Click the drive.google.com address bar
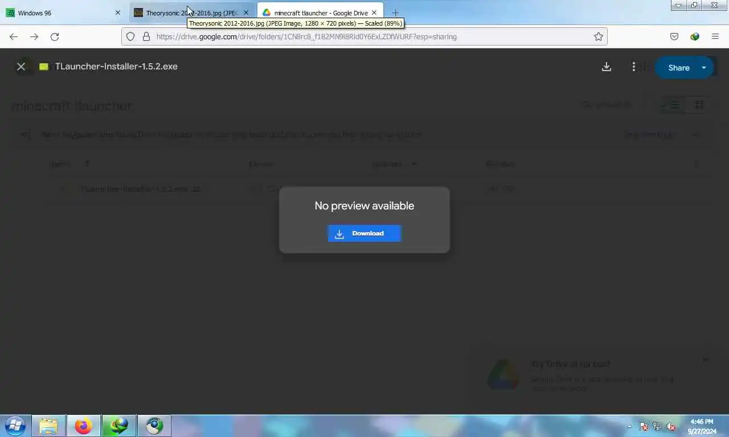This screenshot has width=729, height=437. click(x=364, y=36)
